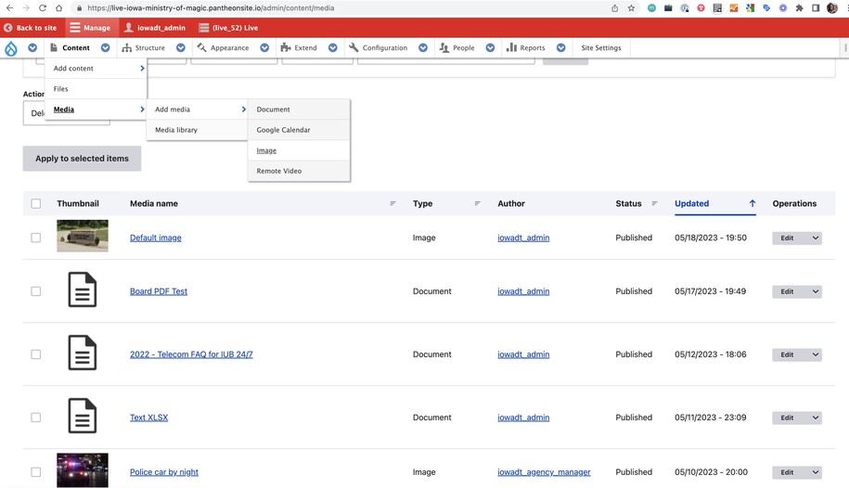The image size is (849, 488).
Task: Click the Extend puzzle piece icon
Action: pos(286,48)
